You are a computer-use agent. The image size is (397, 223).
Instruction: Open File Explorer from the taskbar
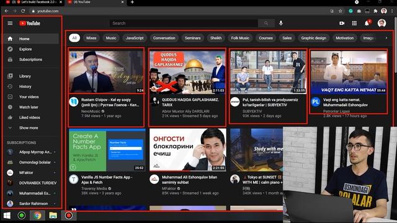coord(53,216)
